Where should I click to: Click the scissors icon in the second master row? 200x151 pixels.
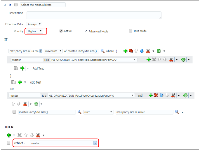coord(173,95)
